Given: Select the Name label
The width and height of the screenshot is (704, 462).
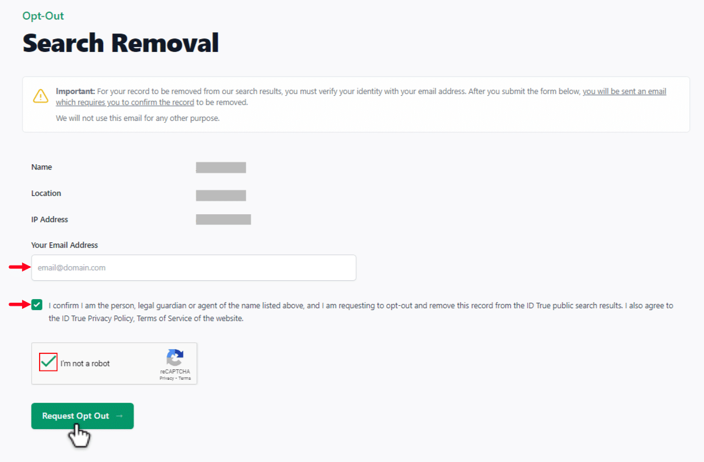Looking at the screenshot, I should click(41, 167).
